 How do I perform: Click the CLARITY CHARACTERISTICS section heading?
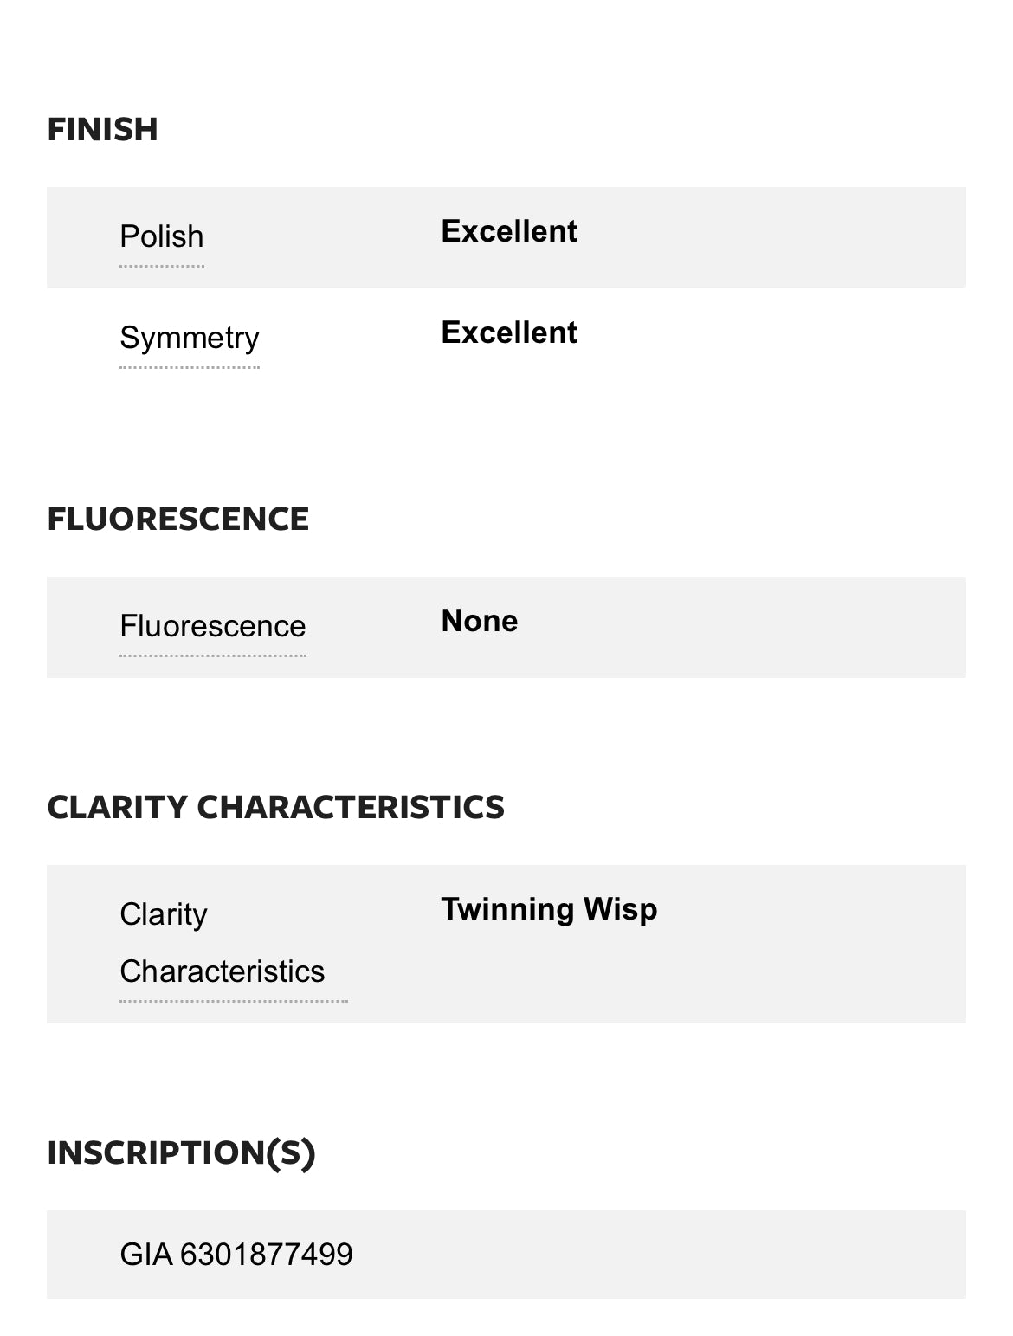(276, 807)
